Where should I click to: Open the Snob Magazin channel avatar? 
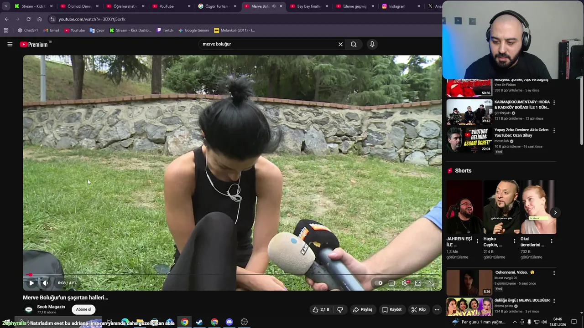click(29, 309)
